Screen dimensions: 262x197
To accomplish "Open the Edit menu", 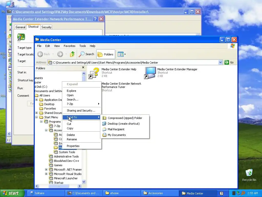I will tap(48, 46).
